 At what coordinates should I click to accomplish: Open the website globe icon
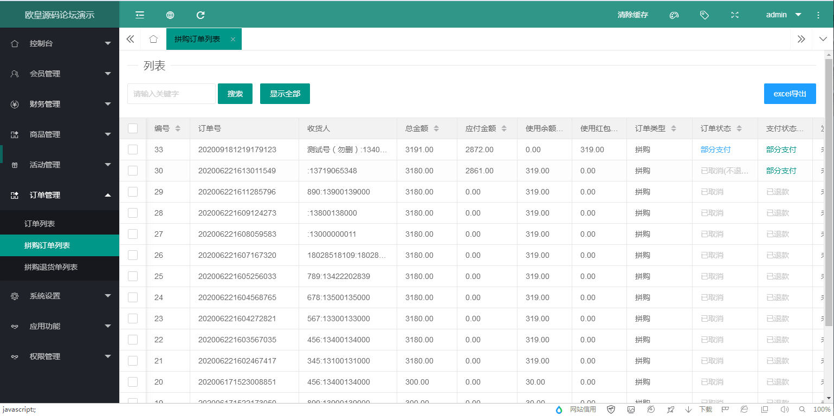170,15
